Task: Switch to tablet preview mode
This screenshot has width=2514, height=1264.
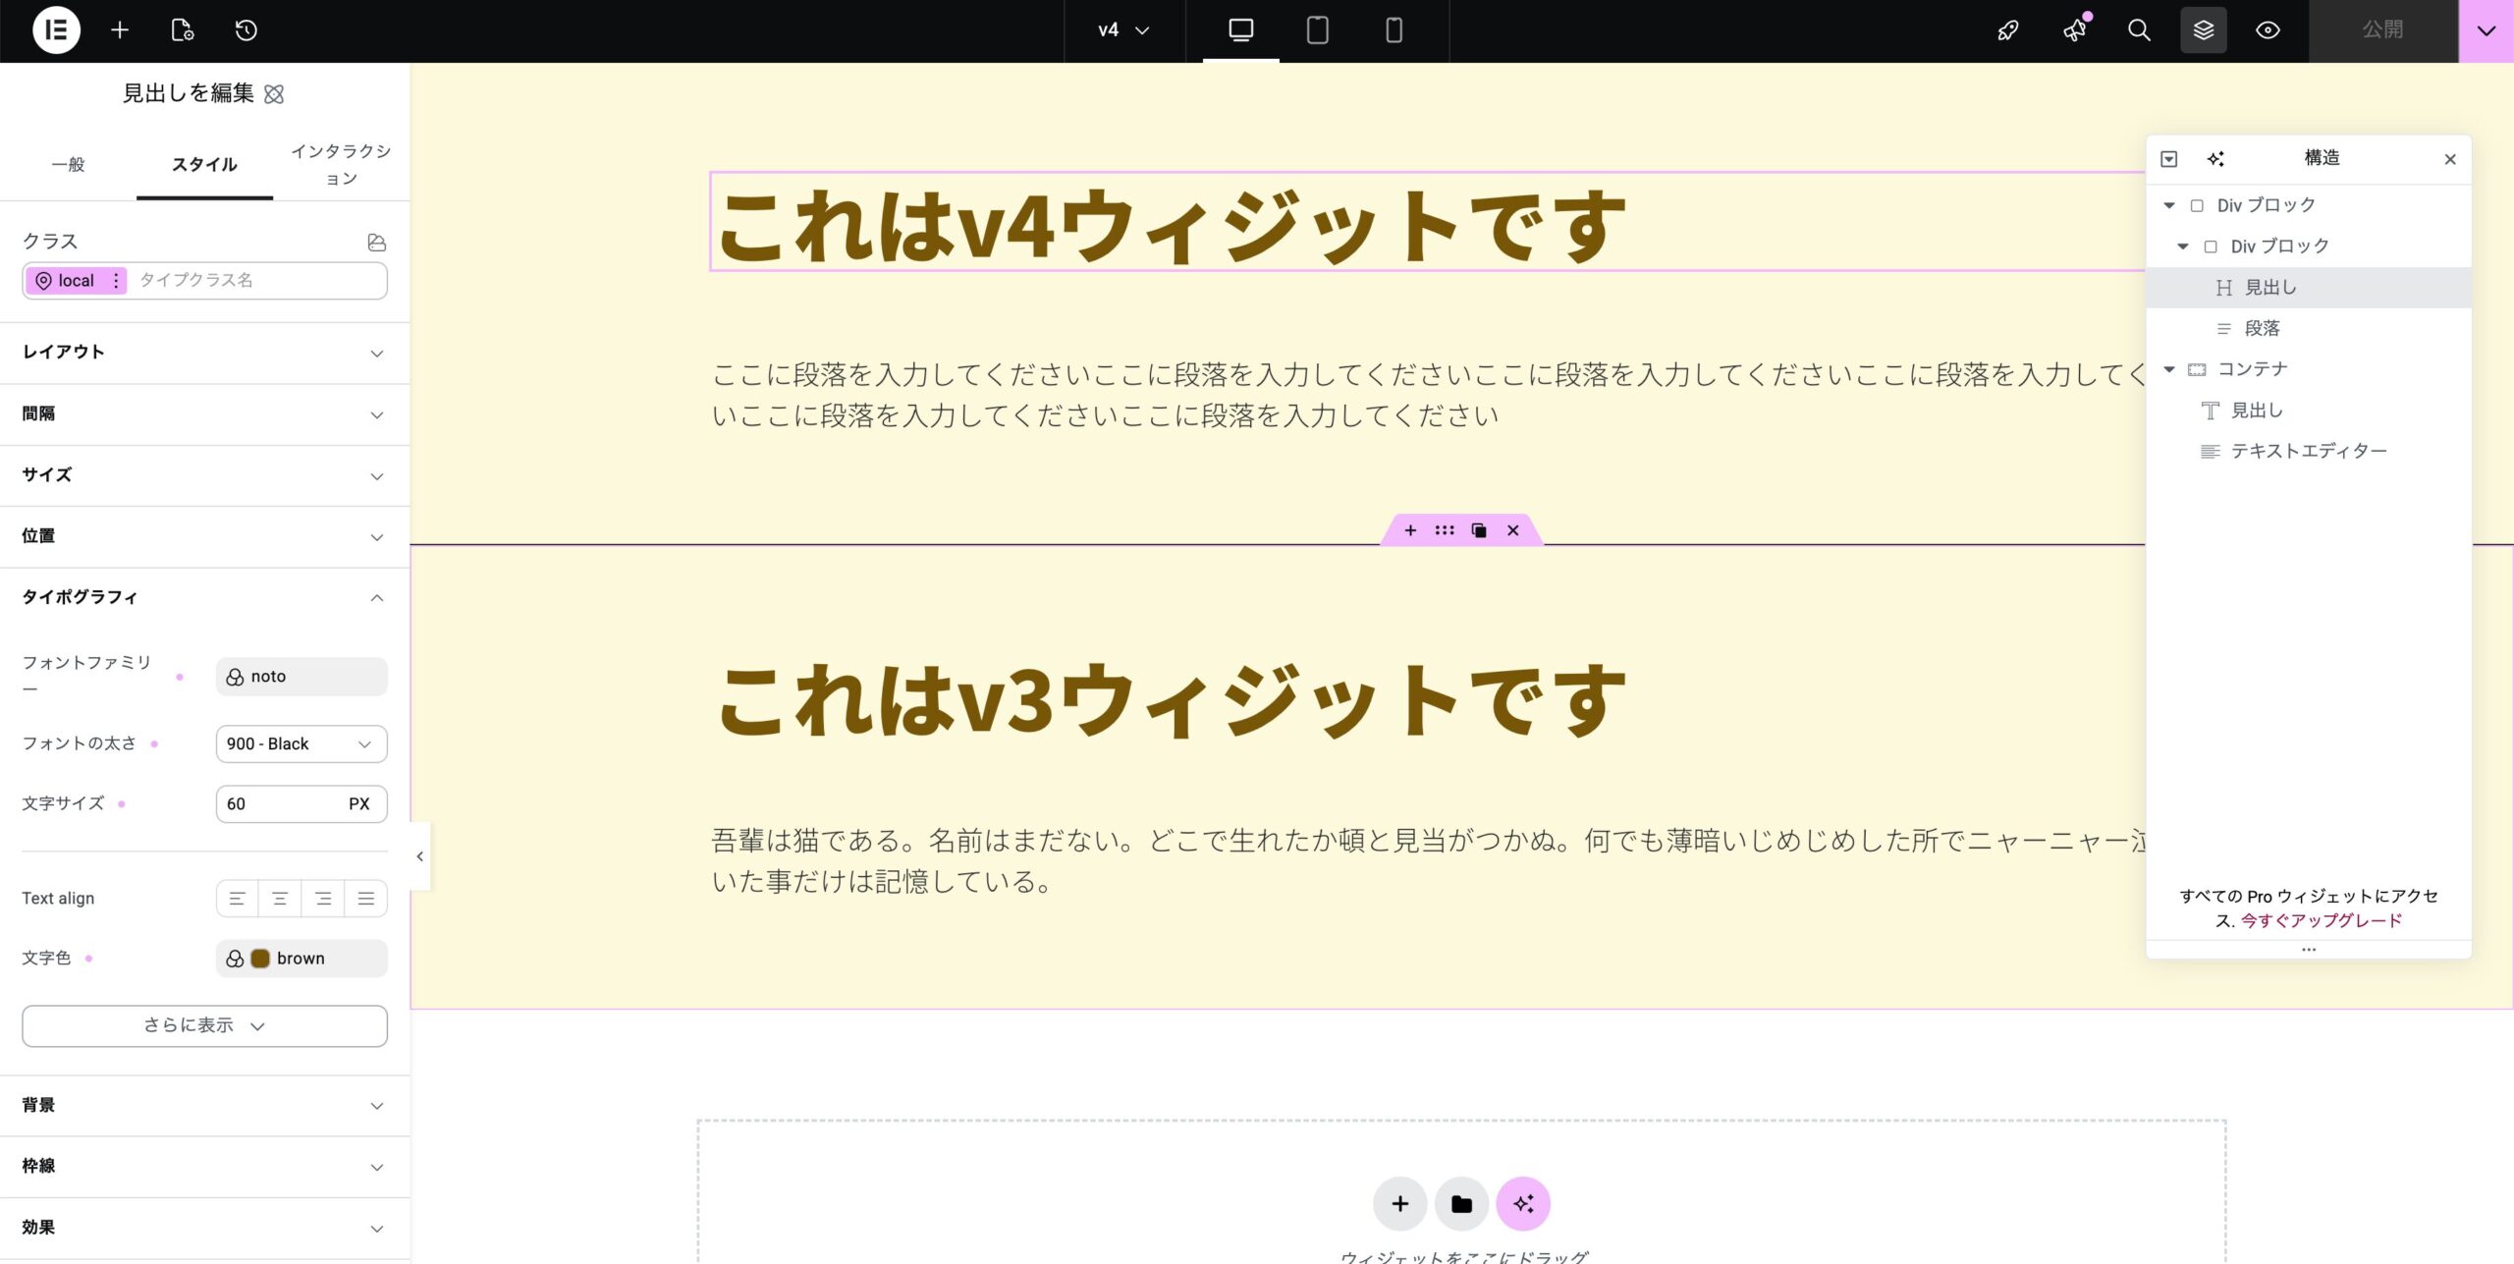Action: click(x=1316, y=29)
